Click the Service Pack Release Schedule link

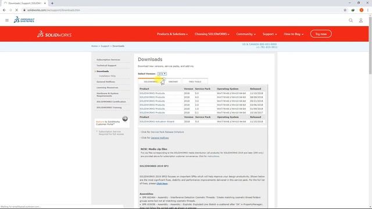tap(167, 132)
